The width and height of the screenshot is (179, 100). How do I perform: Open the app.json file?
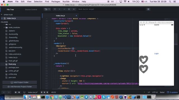(x=12, y=51)
